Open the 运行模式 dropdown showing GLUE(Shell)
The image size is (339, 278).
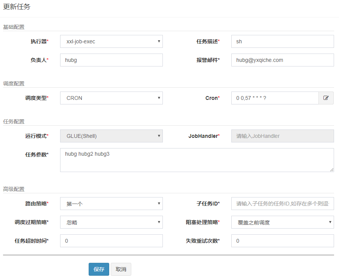pos(111,136)
